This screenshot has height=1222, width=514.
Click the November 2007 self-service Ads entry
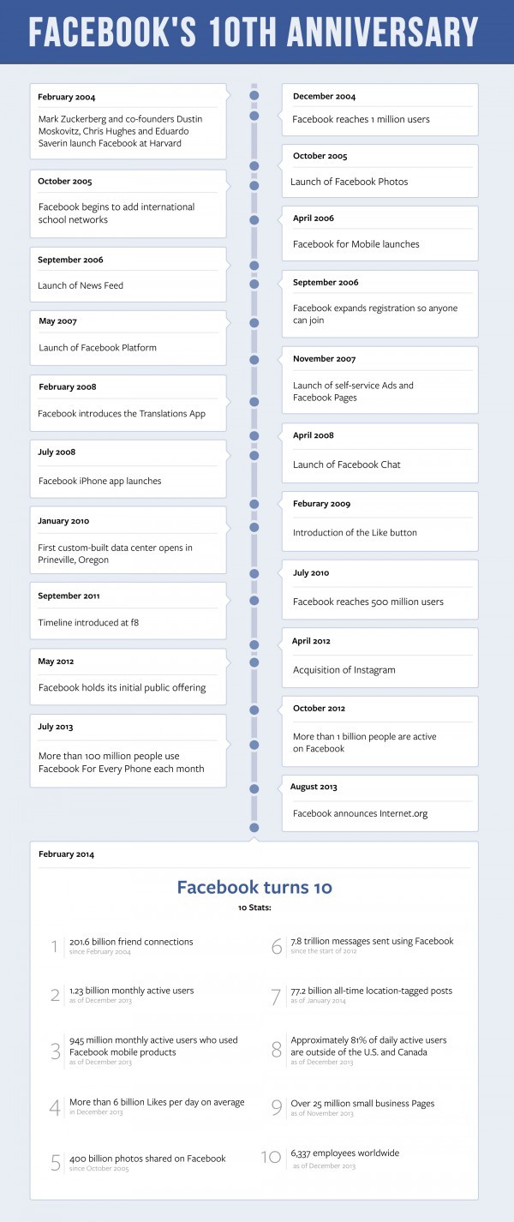click(380, 380)
